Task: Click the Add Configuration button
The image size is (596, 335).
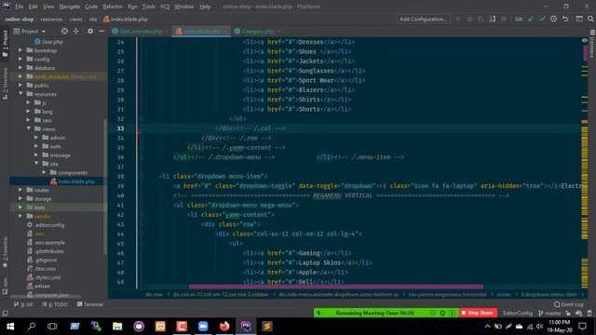Action: coord(423,19)
